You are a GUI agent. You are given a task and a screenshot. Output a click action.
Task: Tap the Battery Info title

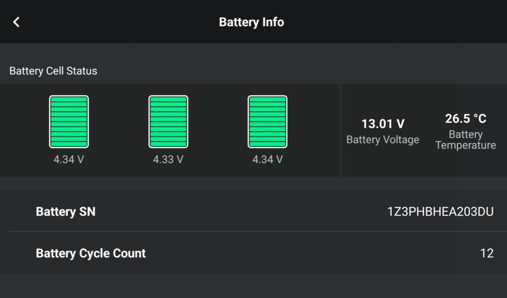252,22
